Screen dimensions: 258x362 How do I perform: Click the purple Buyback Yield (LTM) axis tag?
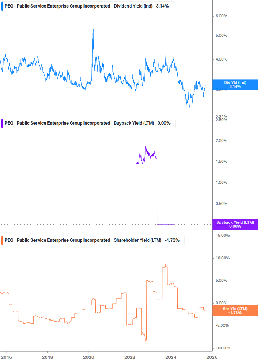(x=235, y=224)
